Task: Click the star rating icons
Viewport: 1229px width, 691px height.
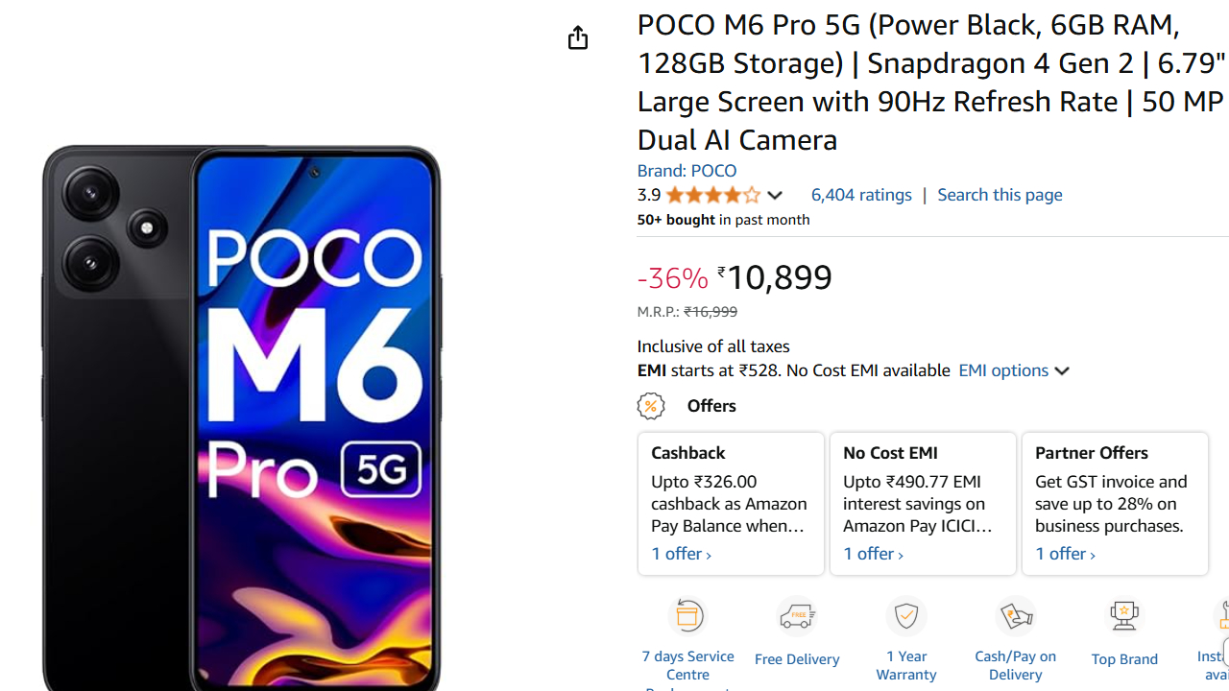Action: click(712, 195)
